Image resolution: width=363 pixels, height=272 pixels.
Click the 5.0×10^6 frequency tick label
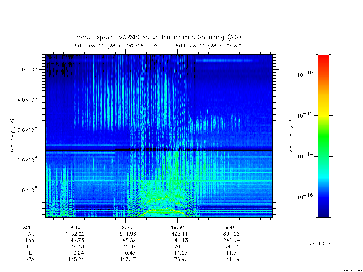(27, 69)
